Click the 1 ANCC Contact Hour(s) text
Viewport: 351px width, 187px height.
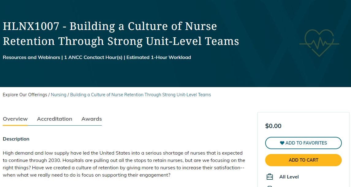[93, 57]
